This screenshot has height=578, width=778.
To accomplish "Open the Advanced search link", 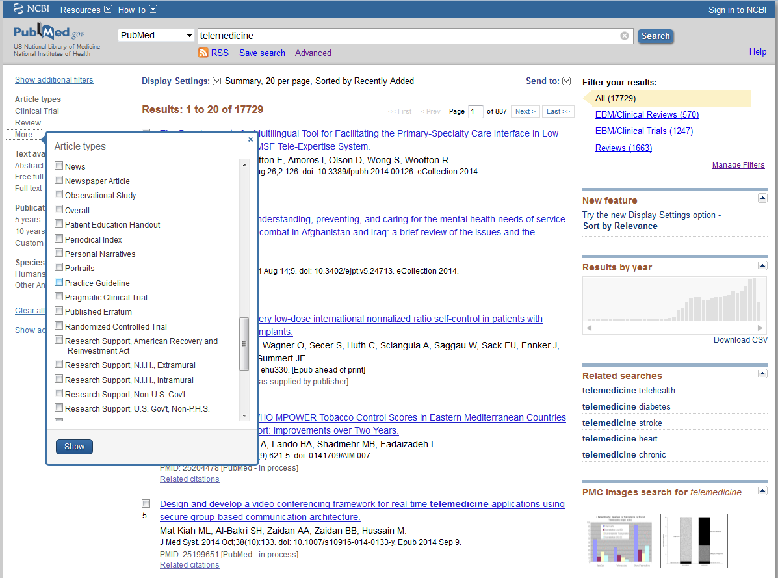I will [313, 53].
